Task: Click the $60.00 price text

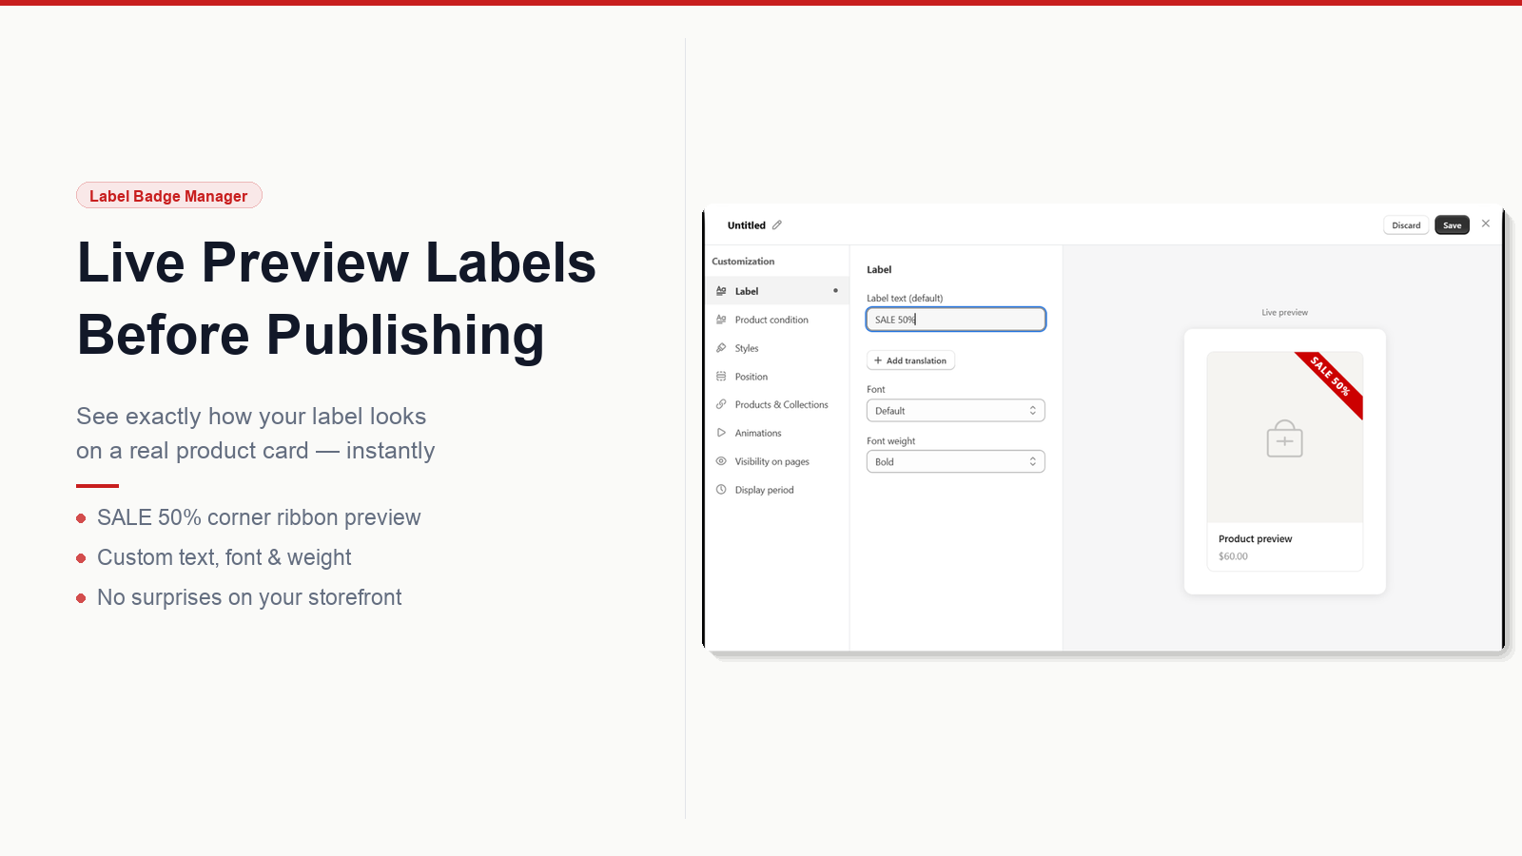Action: click(1233, 556)
